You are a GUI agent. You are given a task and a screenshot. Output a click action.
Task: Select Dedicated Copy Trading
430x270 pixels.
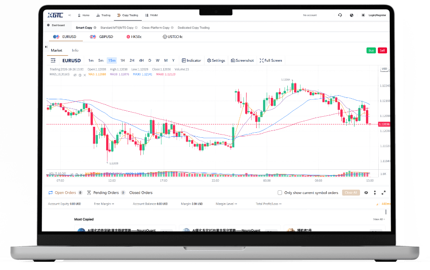(x=193, y=28)
